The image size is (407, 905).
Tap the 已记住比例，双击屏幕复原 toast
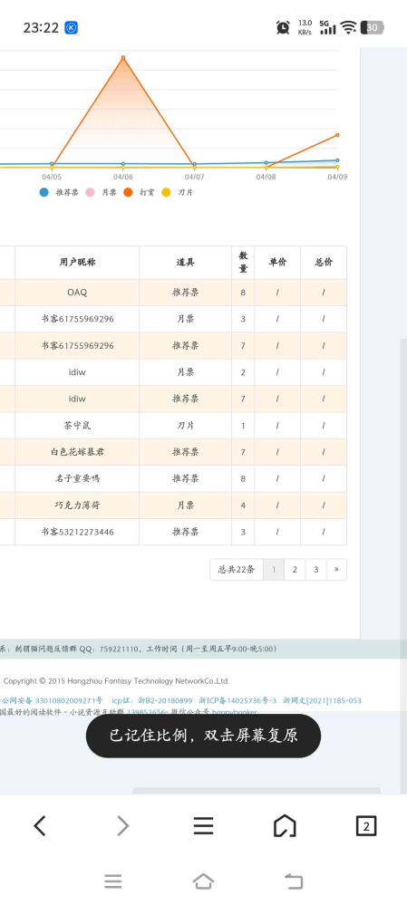tap(203, 736)
